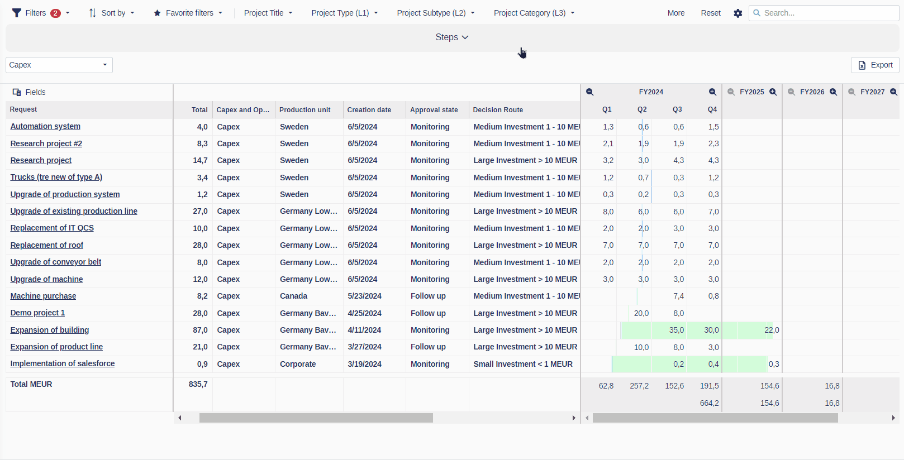This screenshot has height=460, width=904.
Task: Click Decision Route column header
Action: [525, 109]
